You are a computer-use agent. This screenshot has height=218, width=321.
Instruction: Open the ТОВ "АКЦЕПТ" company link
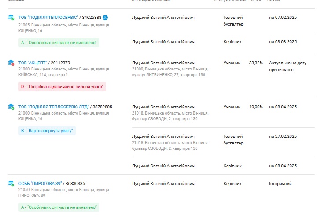(32, 63)
